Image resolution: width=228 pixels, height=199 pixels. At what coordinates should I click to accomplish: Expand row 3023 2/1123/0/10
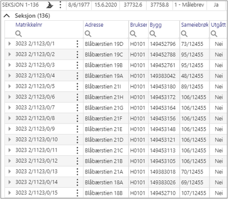coord(10,139)
